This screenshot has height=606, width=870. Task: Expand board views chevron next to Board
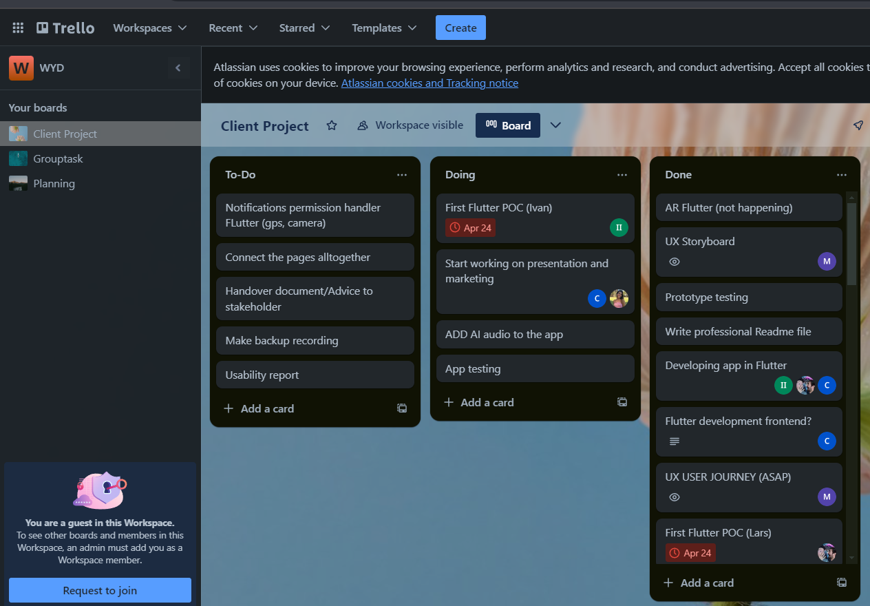tap(555, 125)
